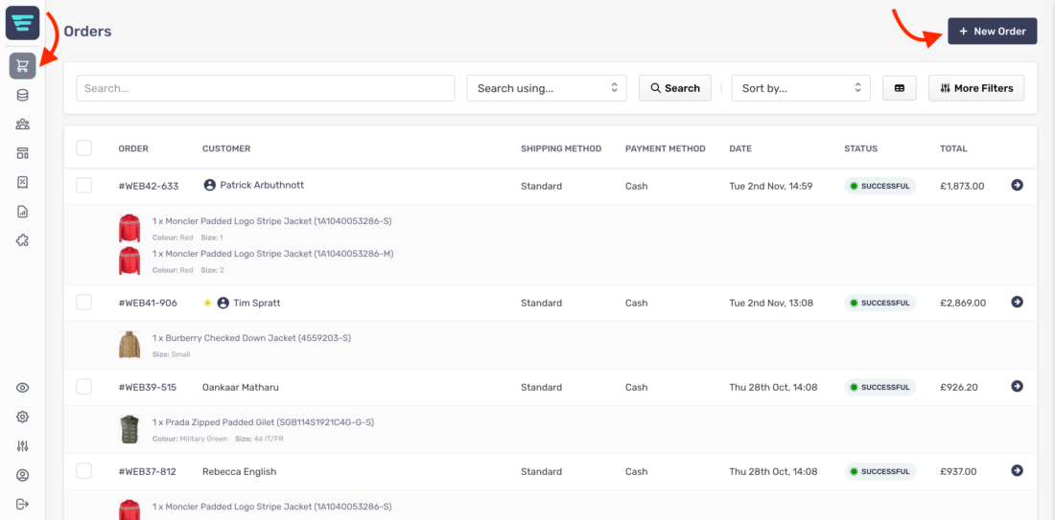Click the DATE column header
The image size is (1055, 520).
tap(740, 148)
